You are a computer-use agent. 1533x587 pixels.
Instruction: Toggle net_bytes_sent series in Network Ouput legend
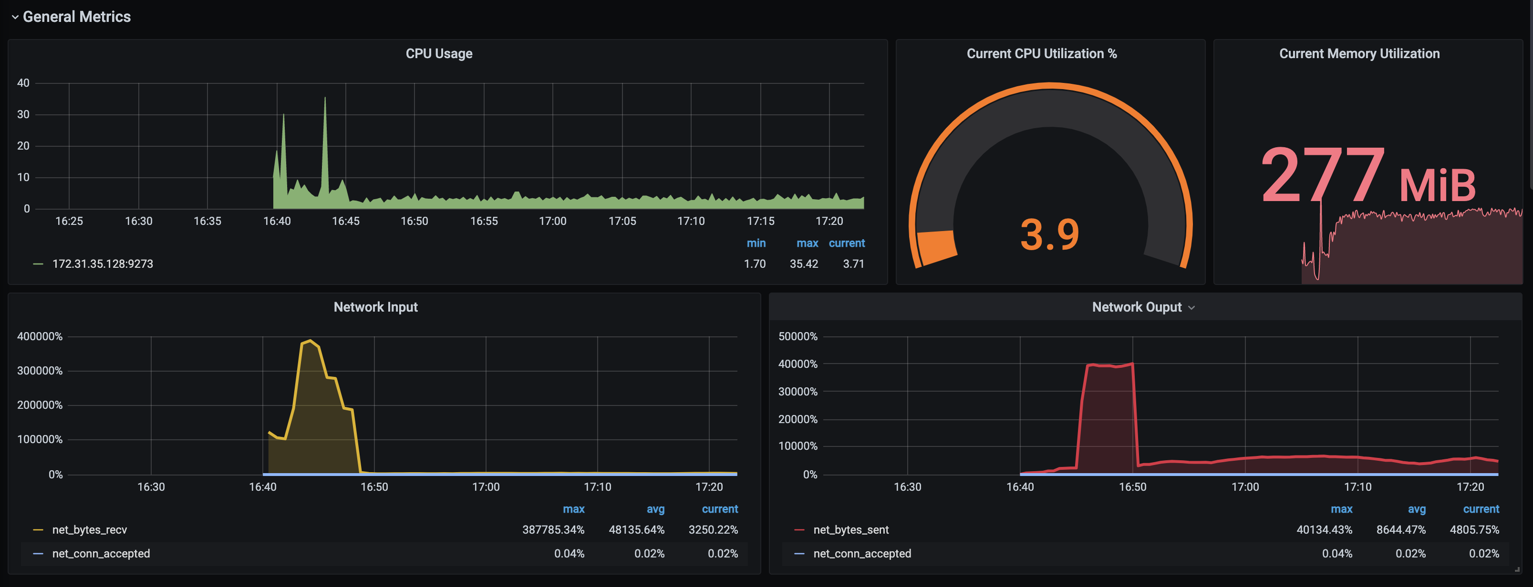coord(850,529)
